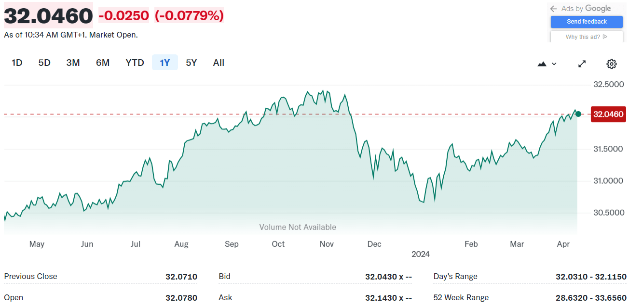Expand the chart to full screen
Image resolution: width=629 pixels, height=306 pixels.
pos(582,64)
